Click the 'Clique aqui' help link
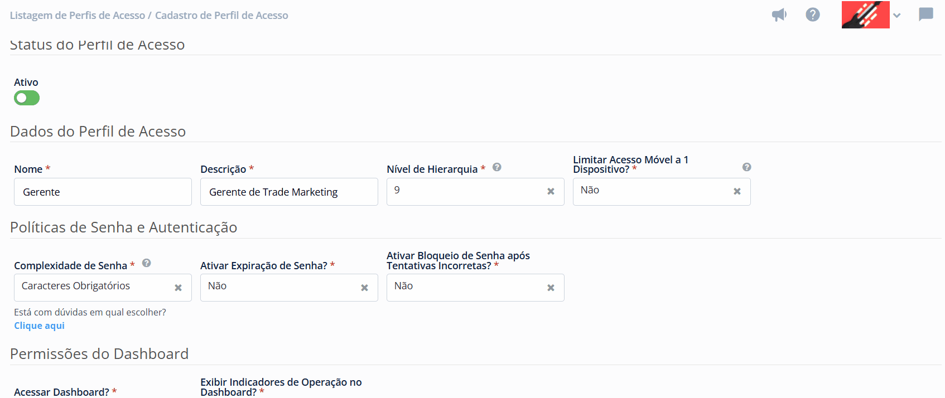The width and height of the screenshot is (945, 398). 39,326
